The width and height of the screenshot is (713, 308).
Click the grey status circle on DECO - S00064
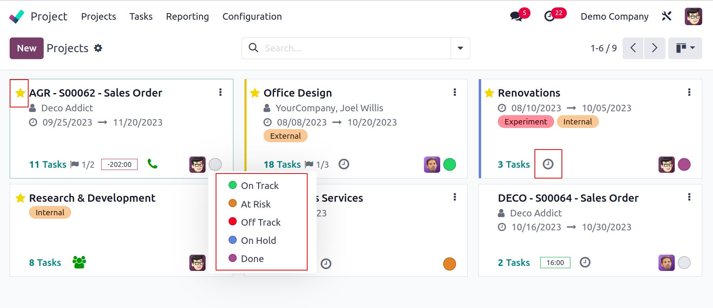pos(684,263)
